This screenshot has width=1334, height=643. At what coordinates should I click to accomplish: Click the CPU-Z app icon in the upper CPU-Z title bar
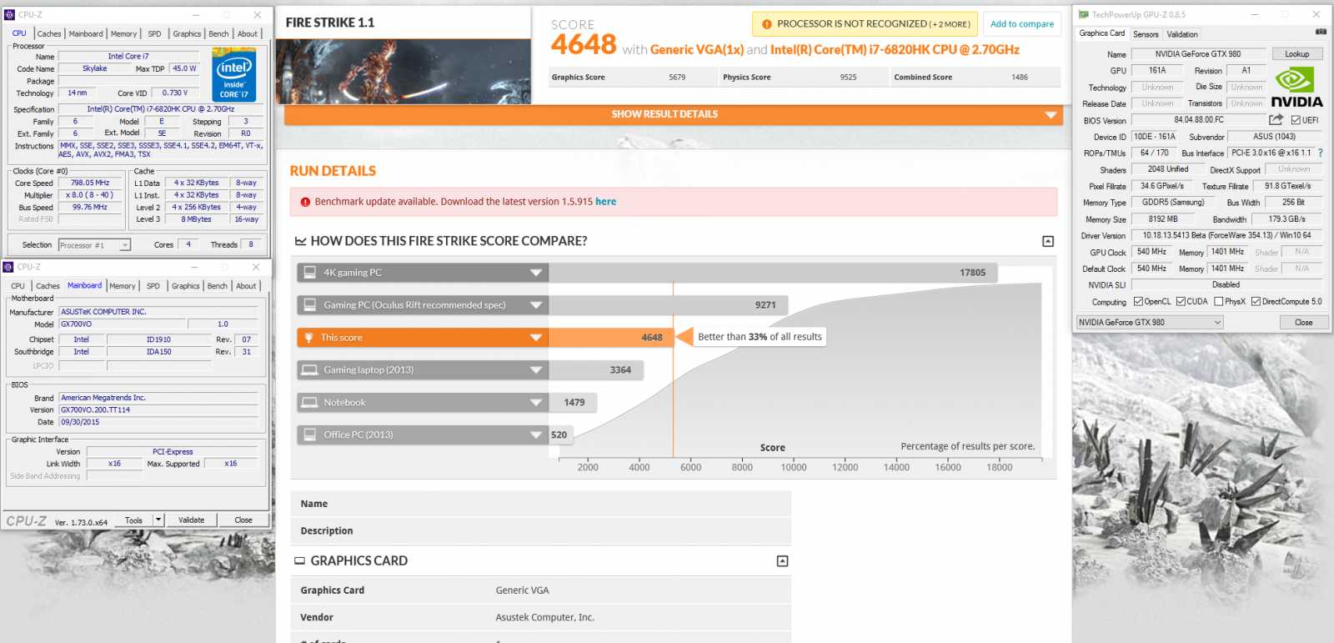coord(9,14)
